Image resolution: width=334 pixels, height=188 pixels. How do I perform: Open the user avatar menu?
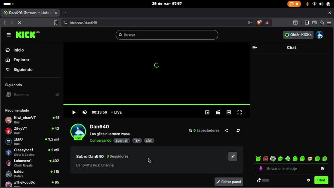(x=319, y=35)
